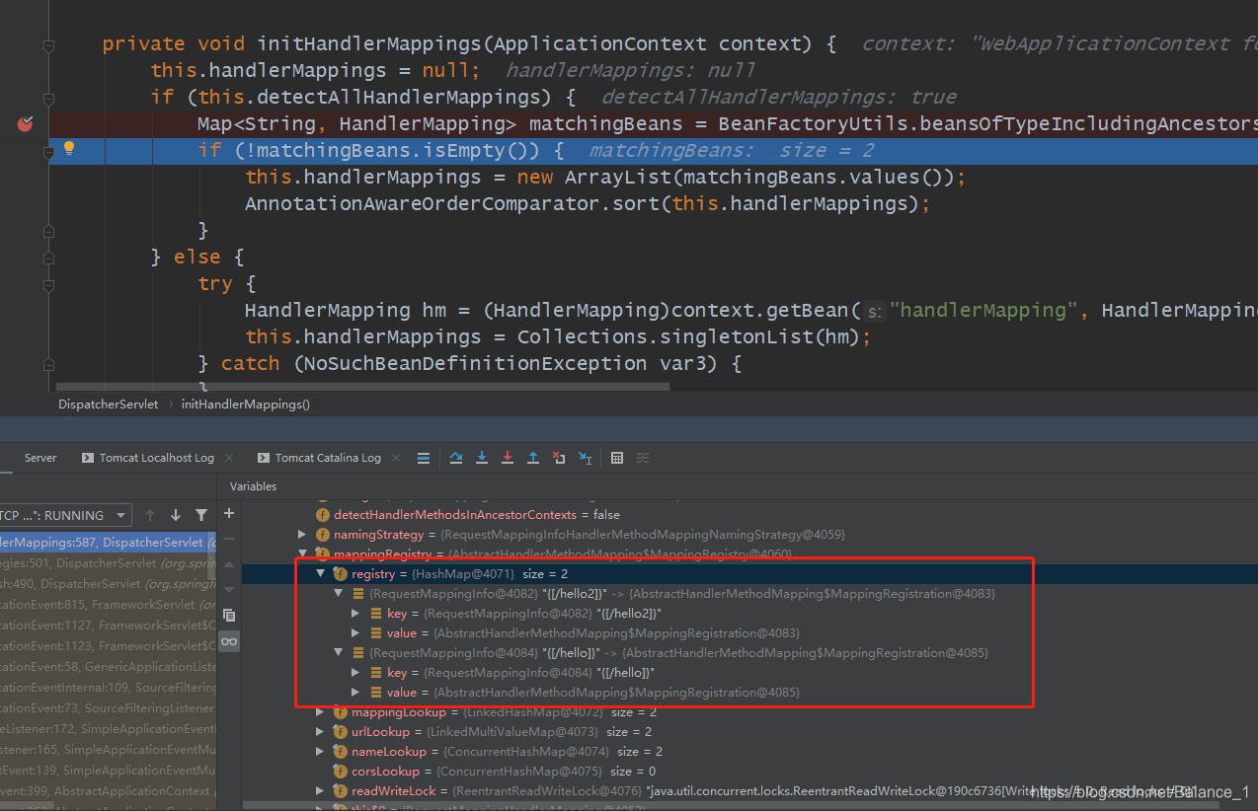Collapse the registry HashMap node

click(320, 573)
